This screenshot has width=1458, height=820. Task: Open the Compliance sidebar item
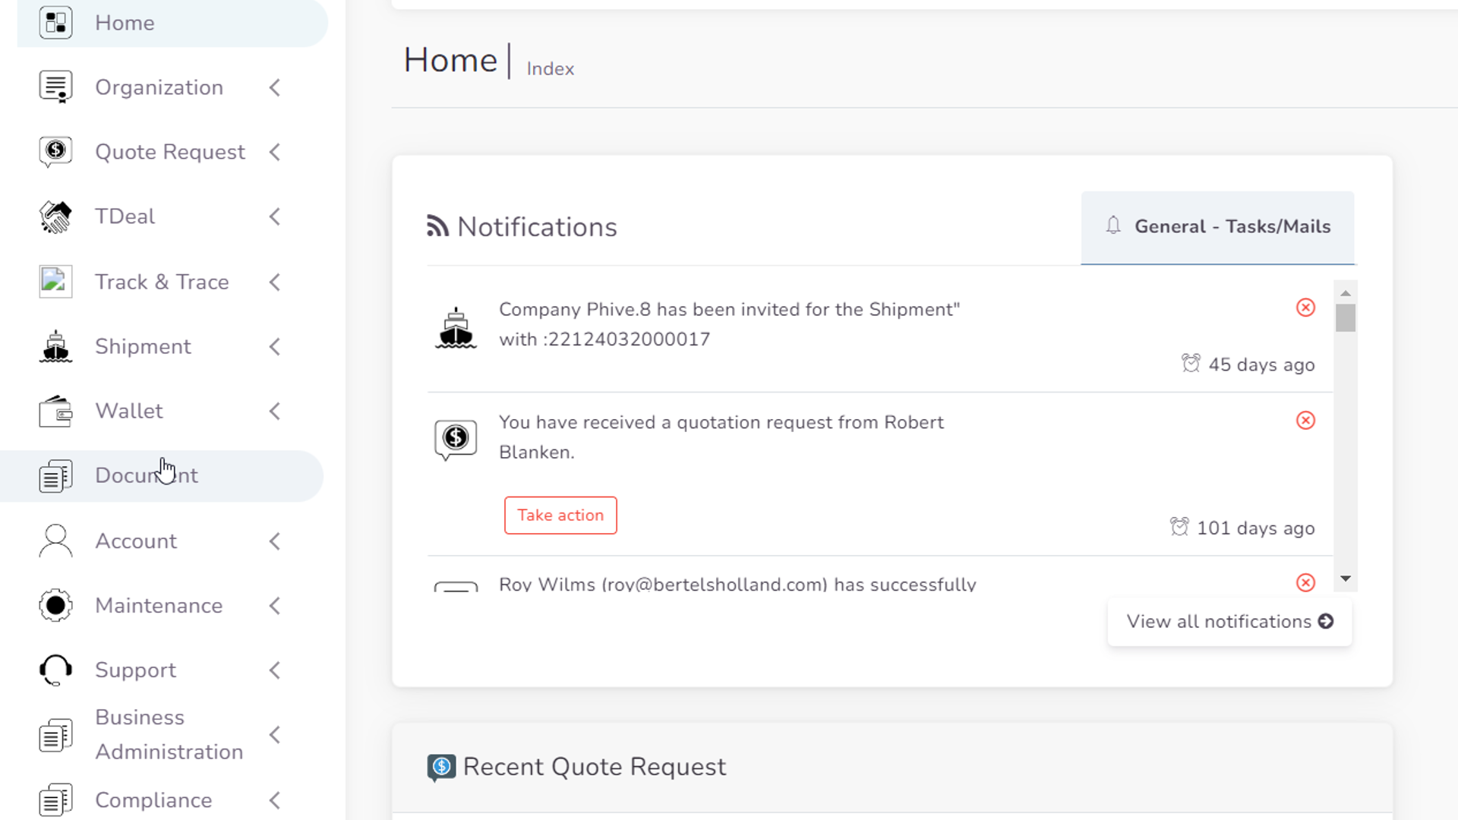(153, 800)
